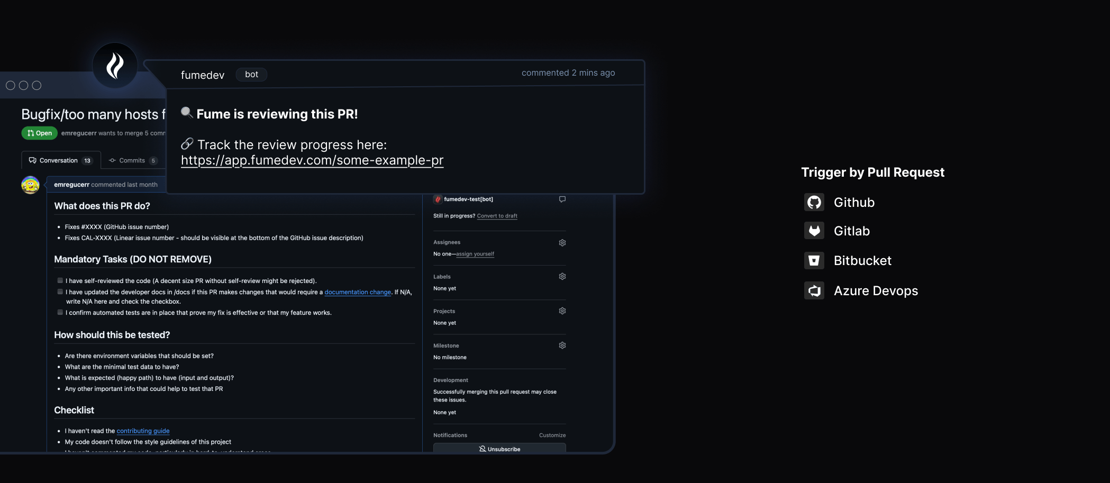The height and width of the screenshot is (483, 1110).
Task: Click the Bitbucket label text
Action: pos(862,261)
